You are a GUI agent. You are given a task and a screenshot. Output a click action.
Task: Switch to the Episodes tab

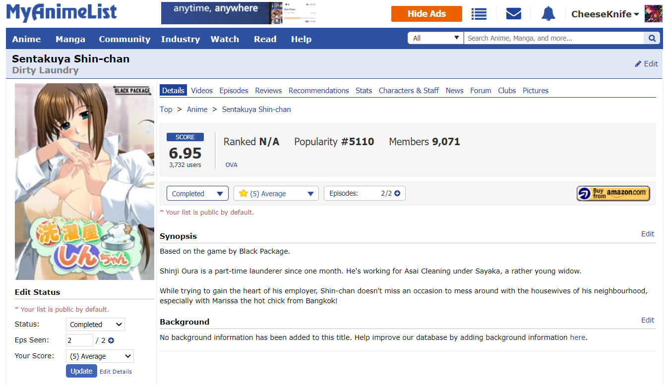tap(234, 91)
